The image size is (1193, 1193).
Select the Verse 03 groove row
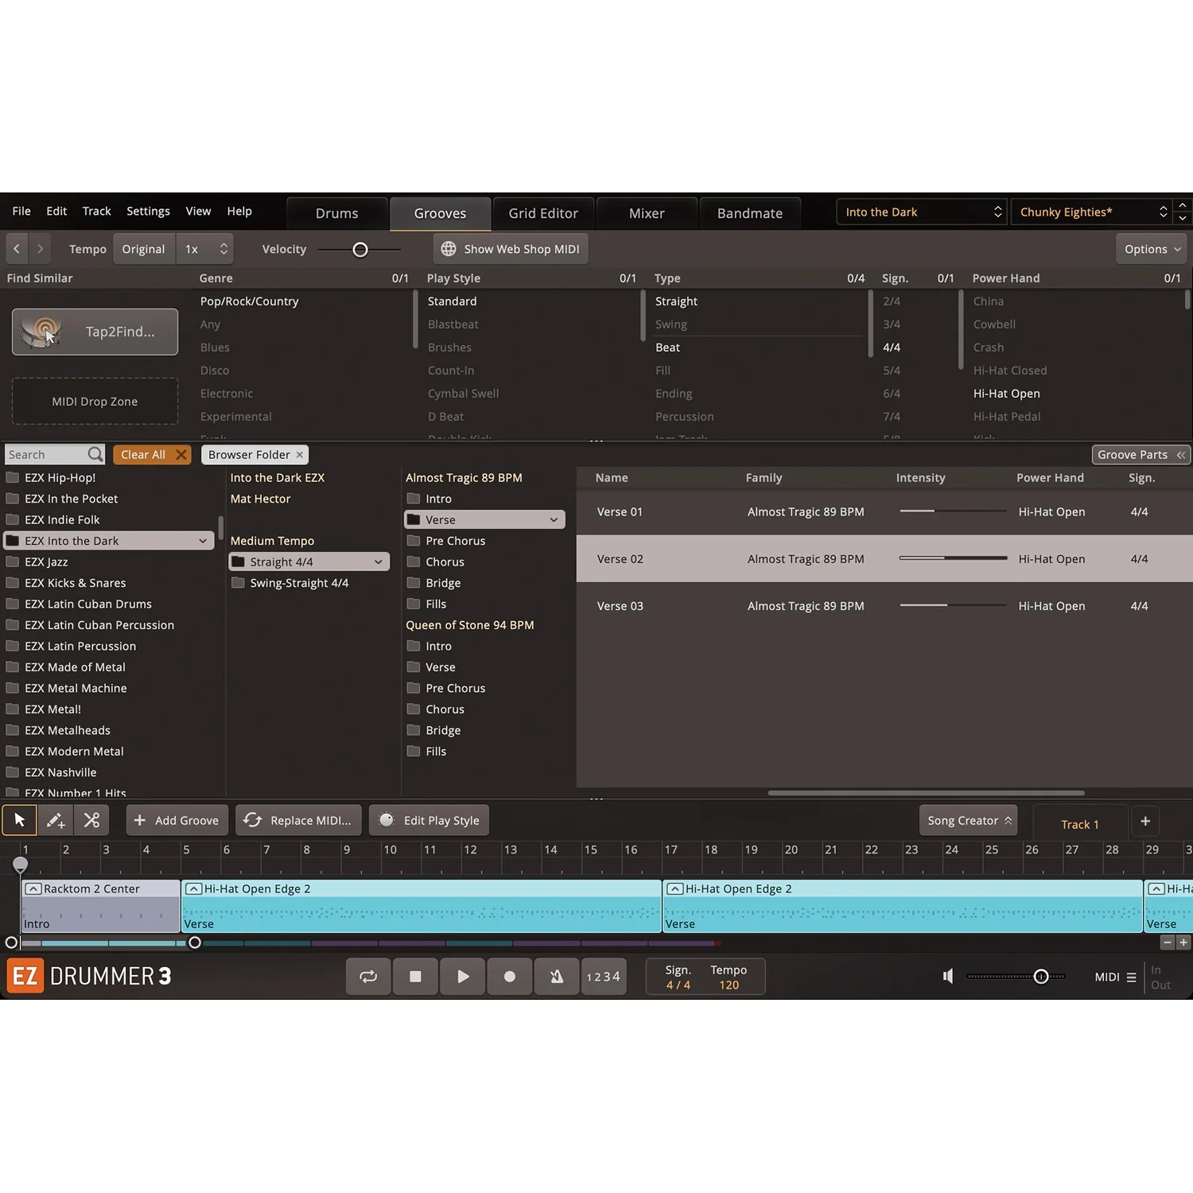pyautogui.click(x=884, y=605)
